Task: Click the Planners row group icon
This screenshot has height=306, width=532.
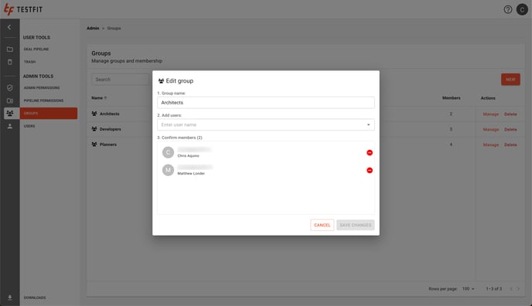Action: click(x=94, y=144)
